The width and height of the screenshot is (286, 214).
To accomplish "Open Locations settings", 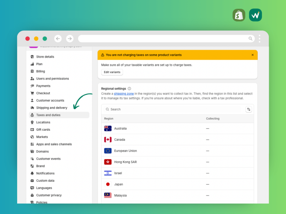I will [x=59, y=122].
